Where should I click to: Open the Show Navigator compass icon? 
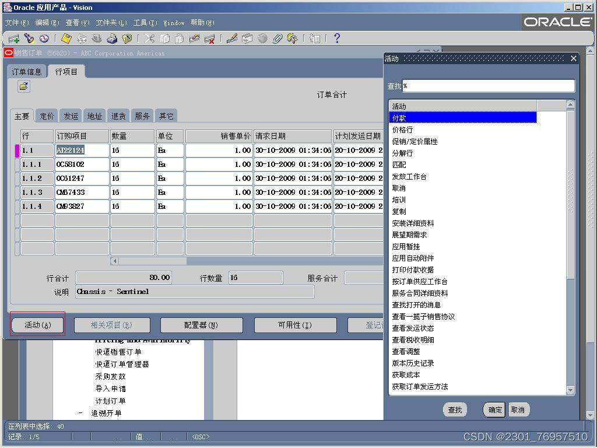44,38
